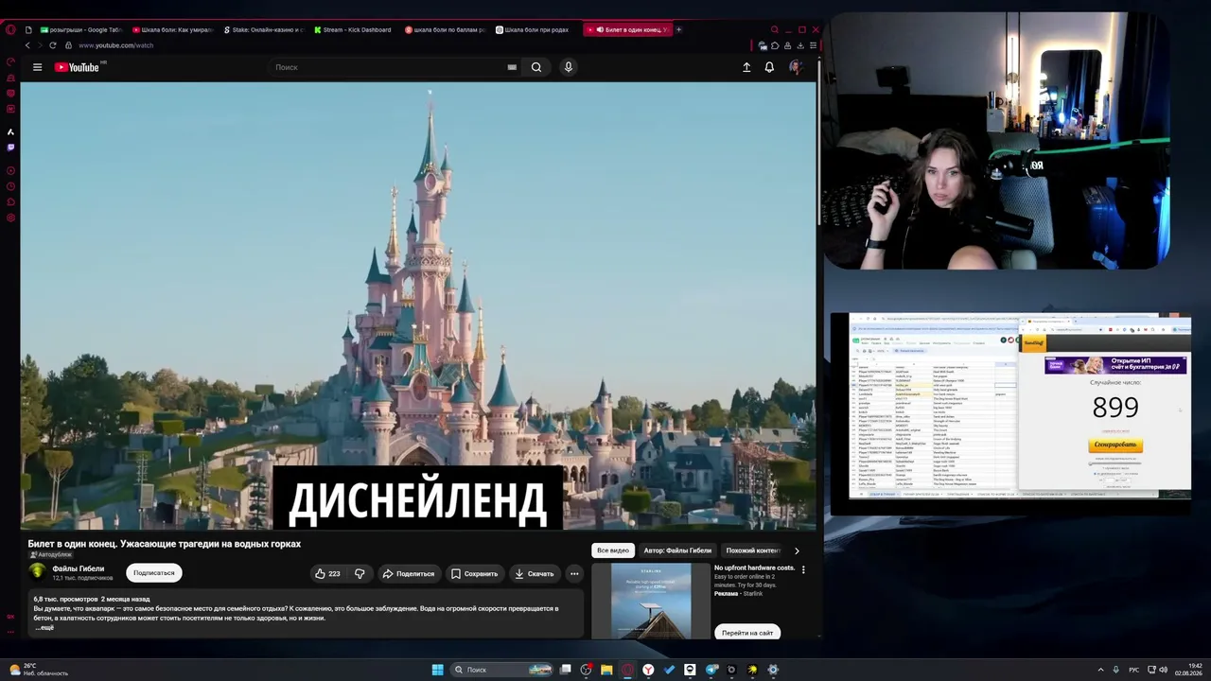Select the Все видео filter chip
Image resolution: width=1211 pixels, height=681 pixels.
[x=613, y=550]
